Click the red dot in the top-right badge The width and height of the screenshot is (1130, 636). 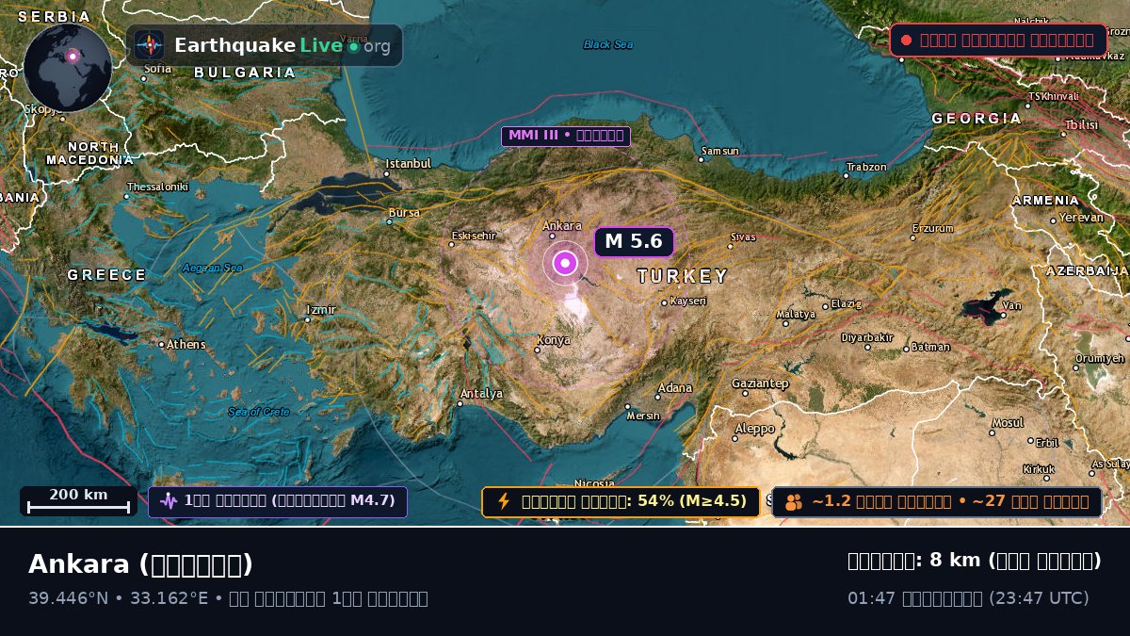(x=906, y=40)
